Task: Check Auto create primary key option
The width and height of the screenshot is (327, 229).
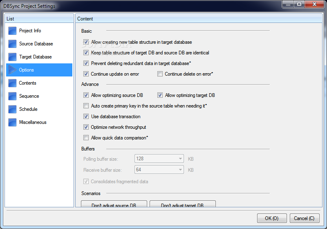Action: click(x=86, y=106)
